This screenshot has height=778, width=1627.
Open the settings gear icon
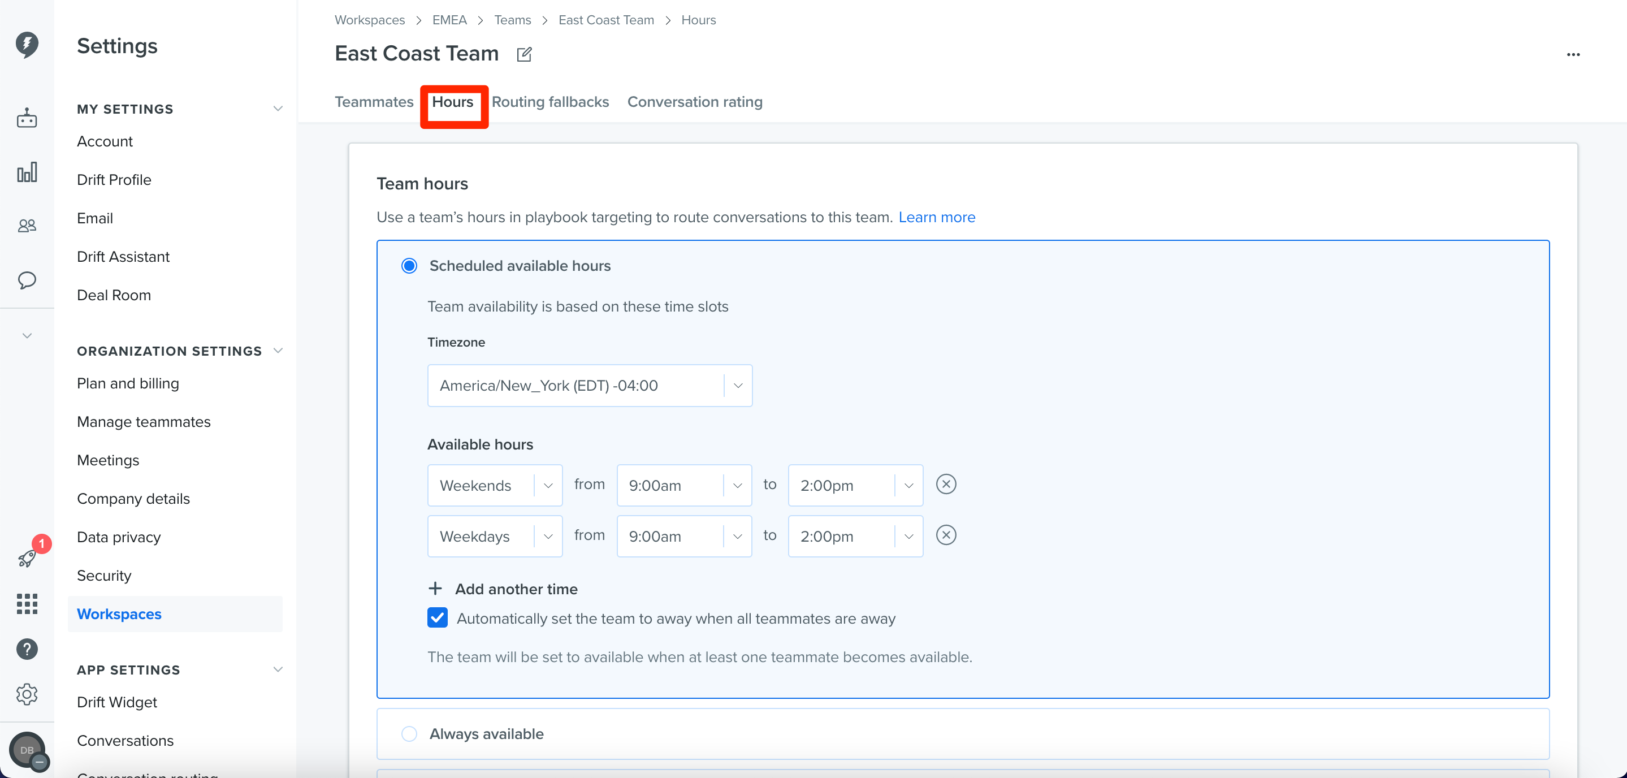27,694
